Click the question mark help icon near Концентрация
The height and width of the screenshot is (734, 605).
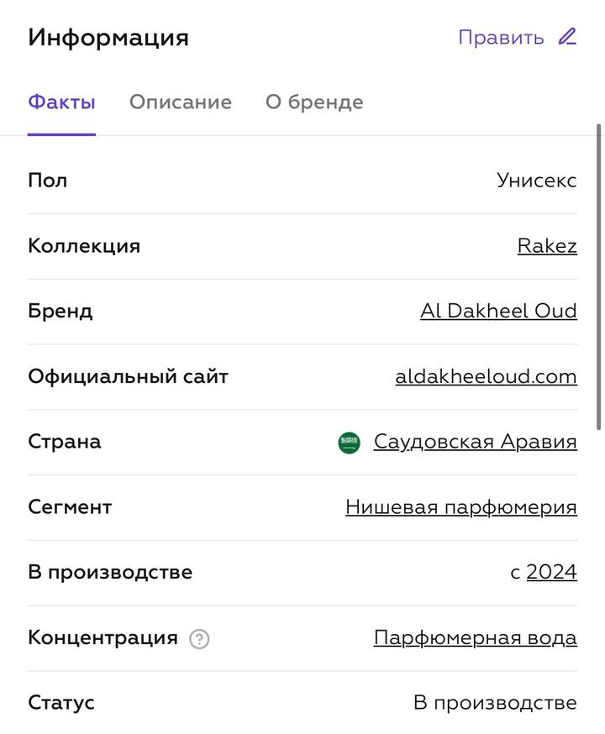click(x=199, y=639)
